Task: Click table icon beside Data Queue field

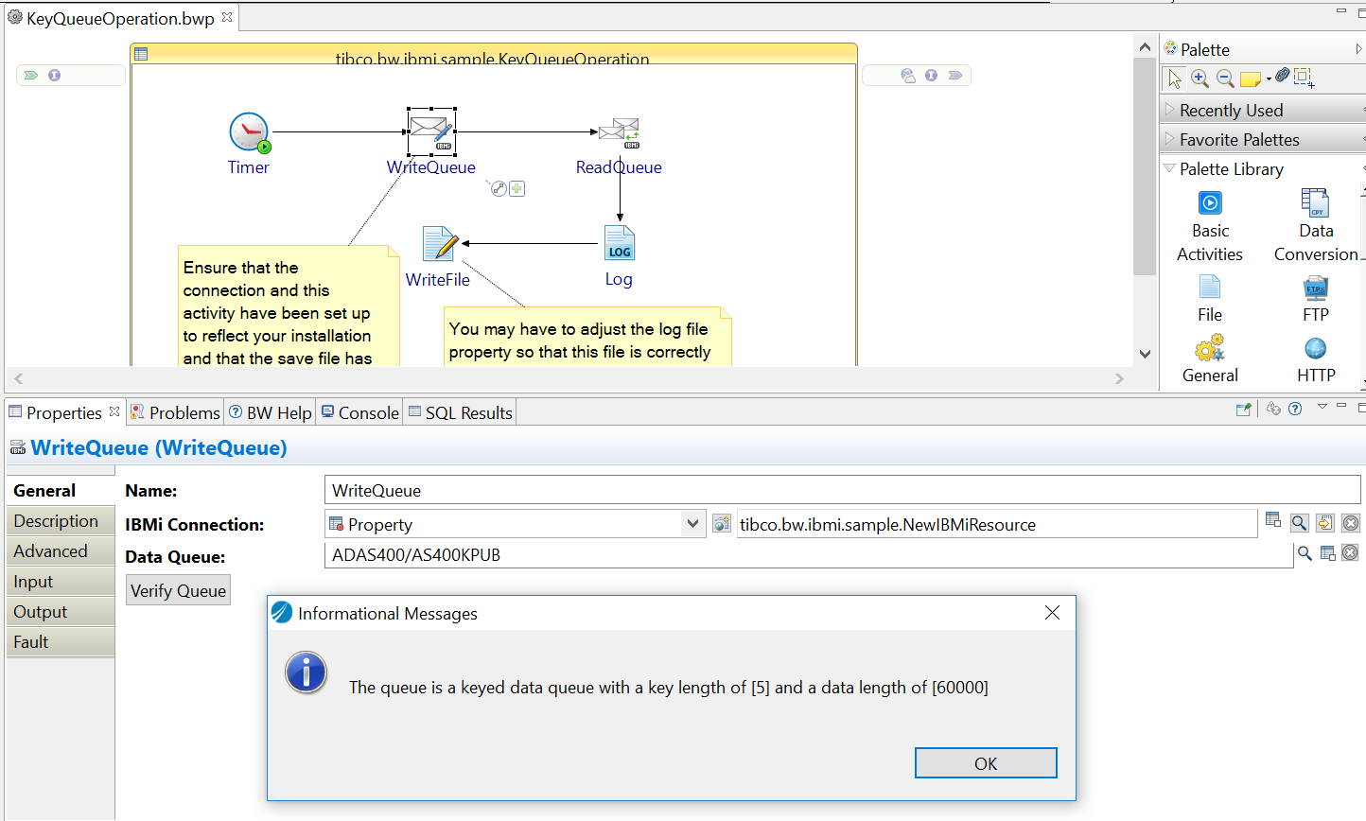Action: click(x=1327, y=553)
